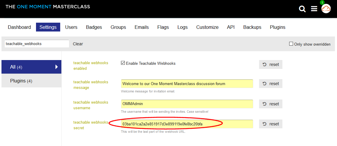The image size is (337, 146).
Task: Reset the teachable webhooks secret setting
Action: [x=271, y=124]
